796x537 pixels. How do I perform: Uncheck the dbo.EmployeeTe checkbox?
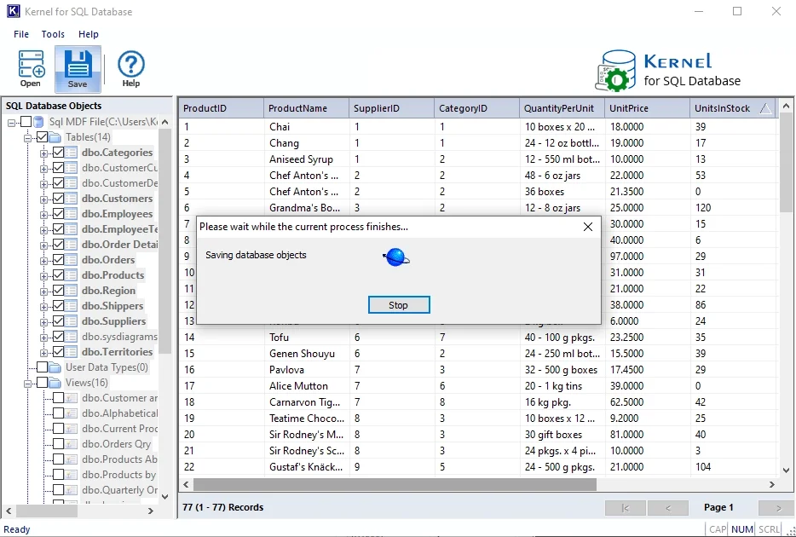pyautogui.click(x=59, y=229)
